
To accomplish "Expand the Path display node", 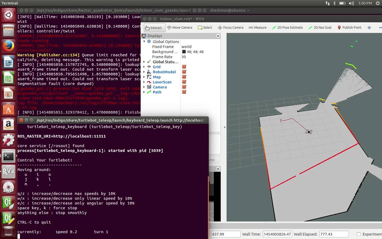I will point(144,92).
